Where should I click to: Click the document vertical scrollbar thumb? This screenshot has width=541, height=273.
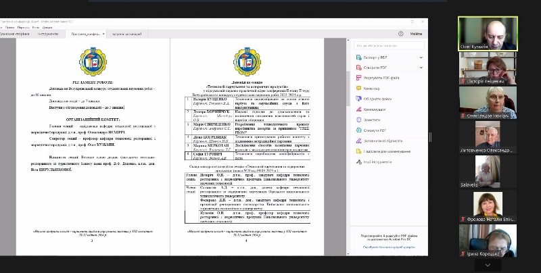pos(348,89)
